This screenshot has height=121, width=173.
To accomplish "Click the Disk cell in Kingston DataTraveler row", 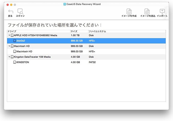I will (91, 57).
